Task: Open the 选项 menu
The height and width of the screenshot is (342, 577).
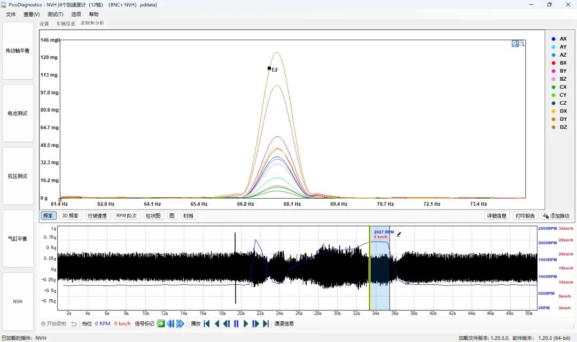Action: tap(76, 14)
